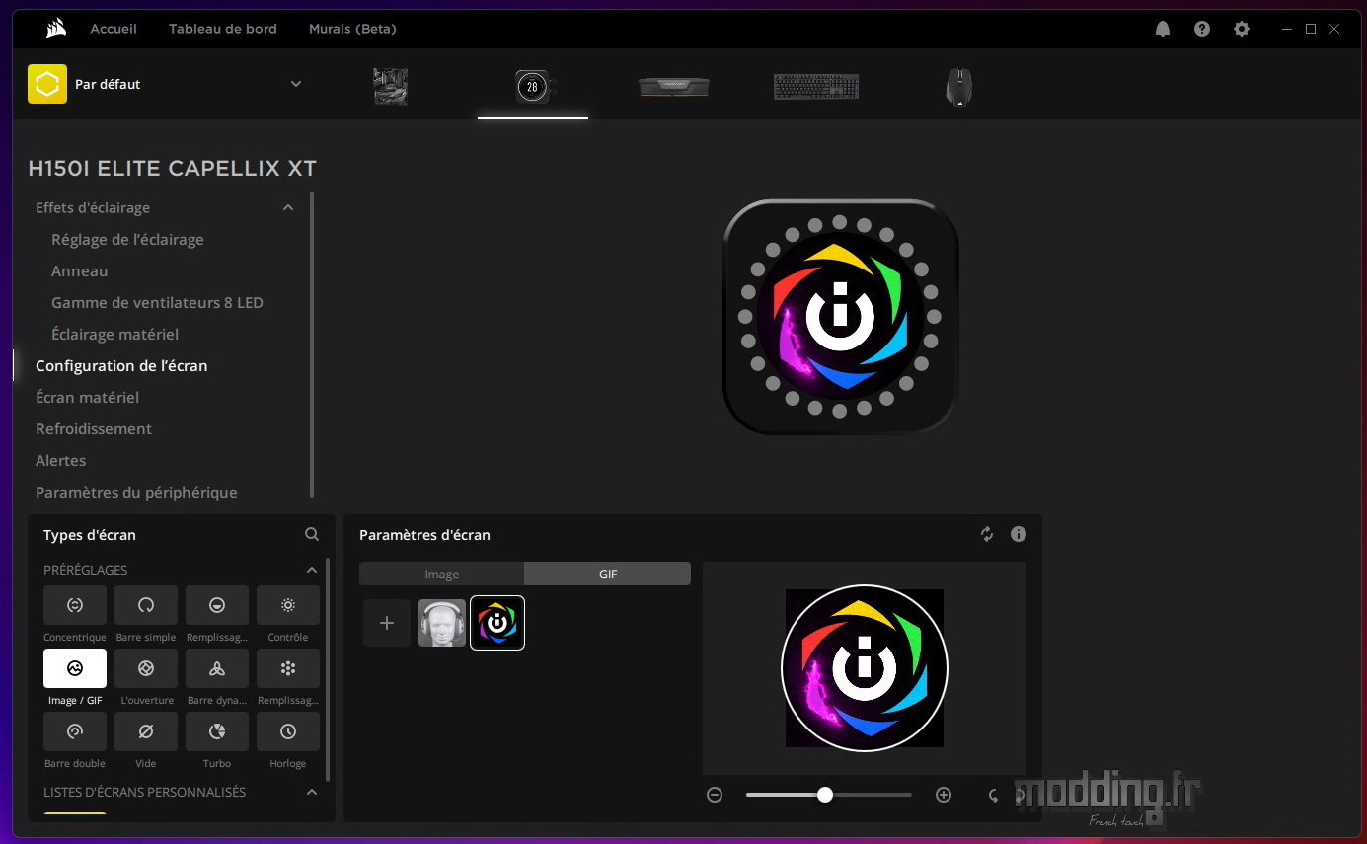Click the Types d'écran panel scrollbar

[328, 668]
